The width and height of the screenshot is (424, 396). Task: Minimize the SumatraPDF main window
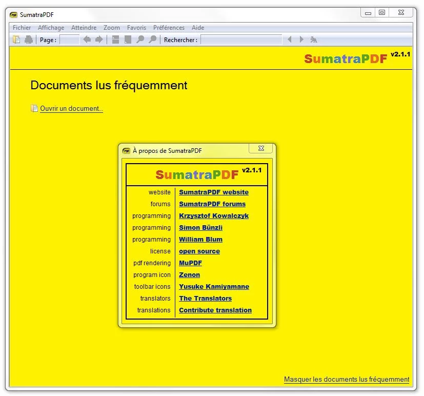point(368,13)
